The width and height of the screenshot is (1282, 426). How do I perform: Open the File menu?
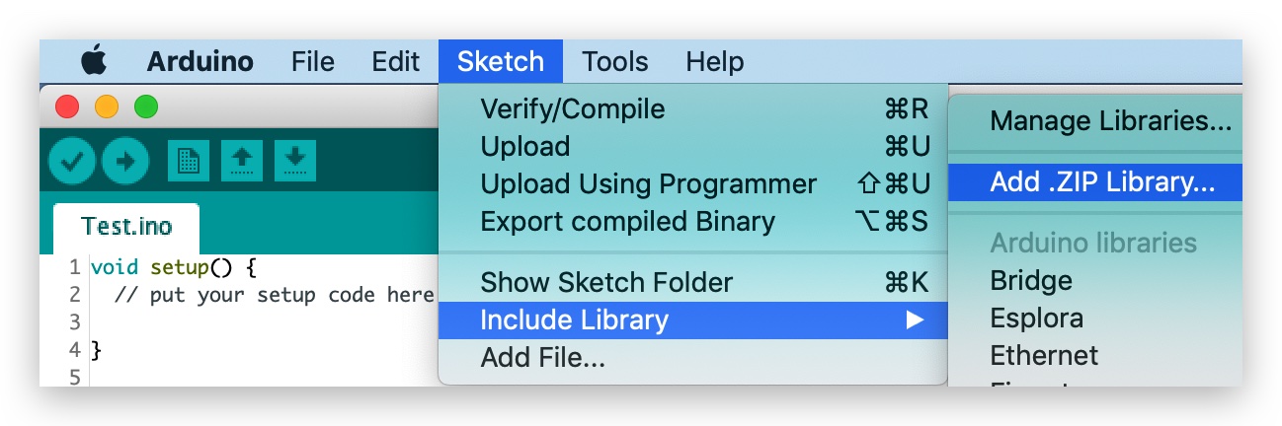pyautogui.click(x=313, y=62)
